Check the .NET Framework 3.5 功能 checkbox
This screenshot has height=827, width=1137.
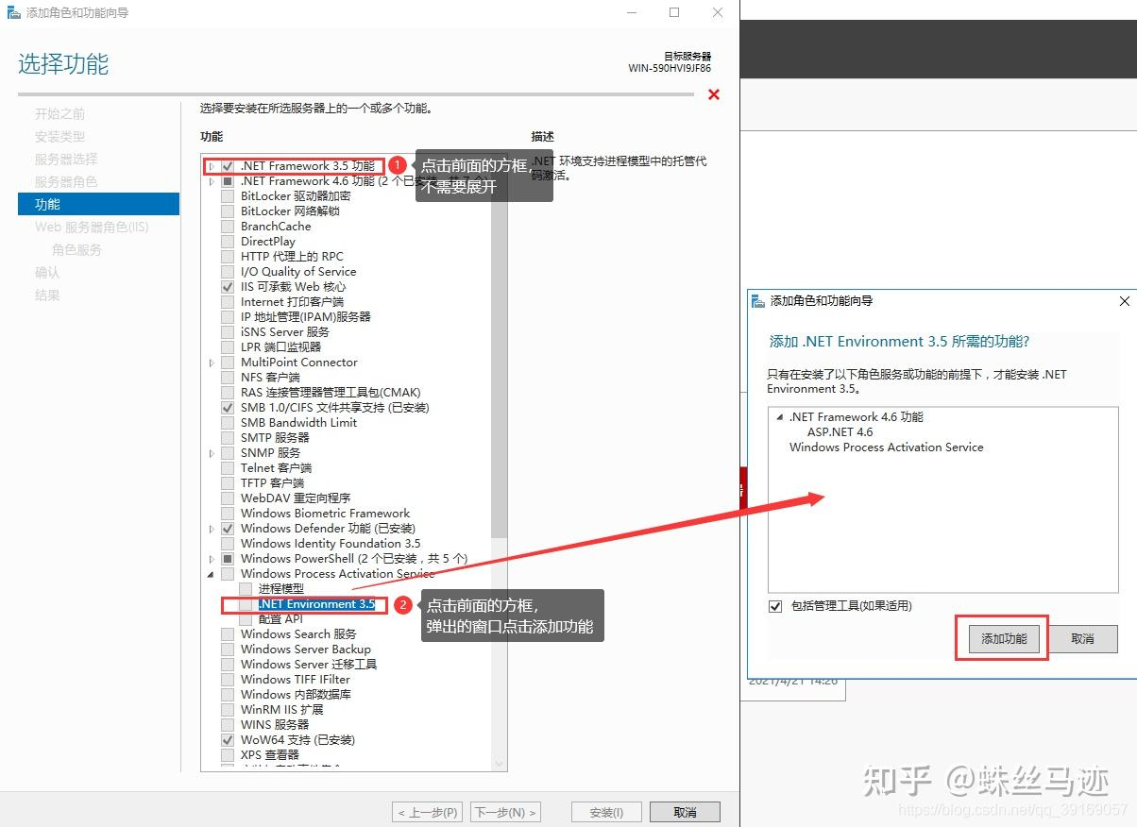(228, 166)
